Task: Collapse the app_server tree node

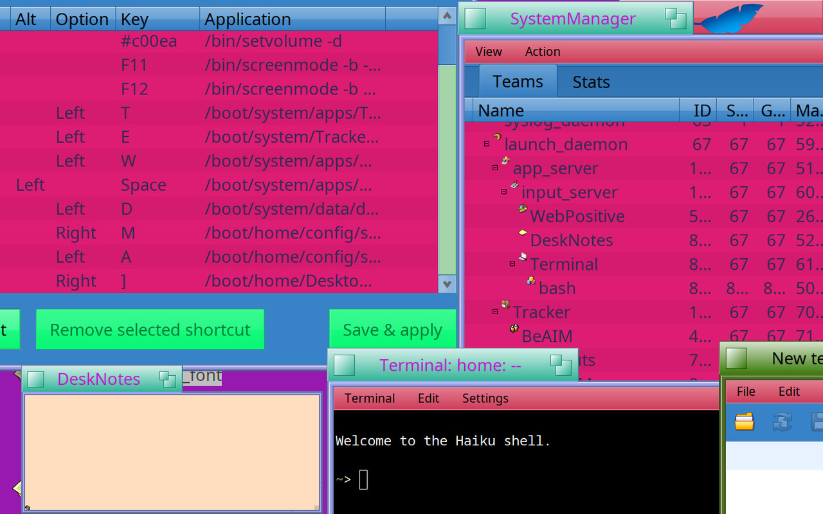Action: [x=495, y=168]
